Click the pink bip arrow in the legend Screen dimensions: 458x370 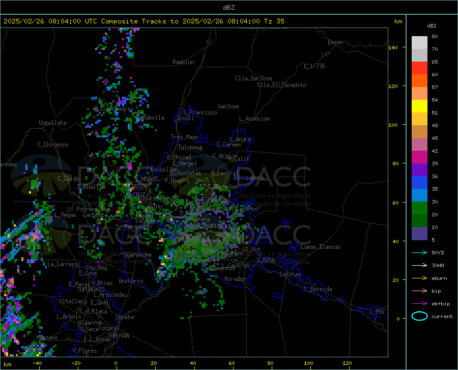click(x=419, y=291)
